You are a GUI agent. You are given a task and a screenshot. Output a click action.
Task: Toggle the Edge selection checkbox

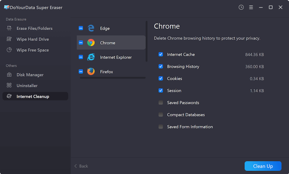(x=81, y=28)
